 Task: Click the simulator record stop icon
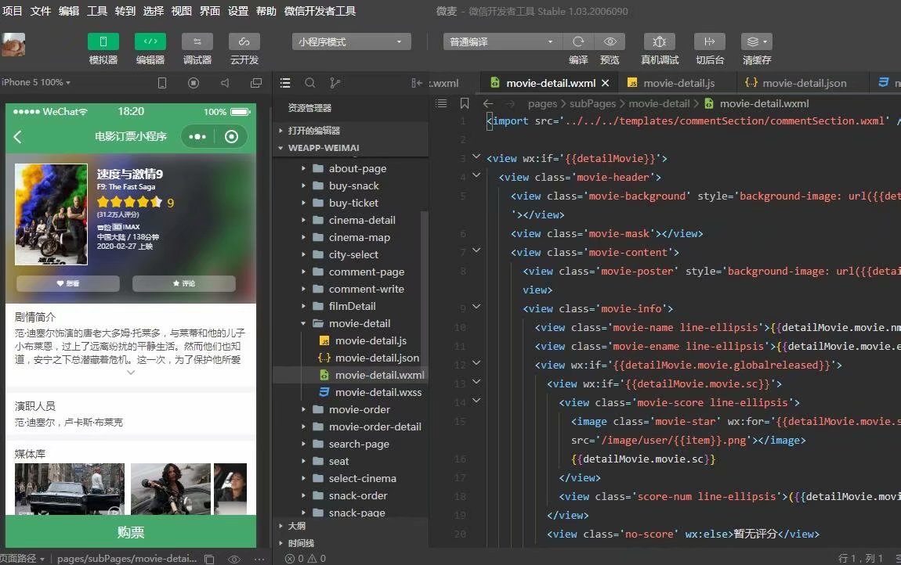(x=194, y=83)
